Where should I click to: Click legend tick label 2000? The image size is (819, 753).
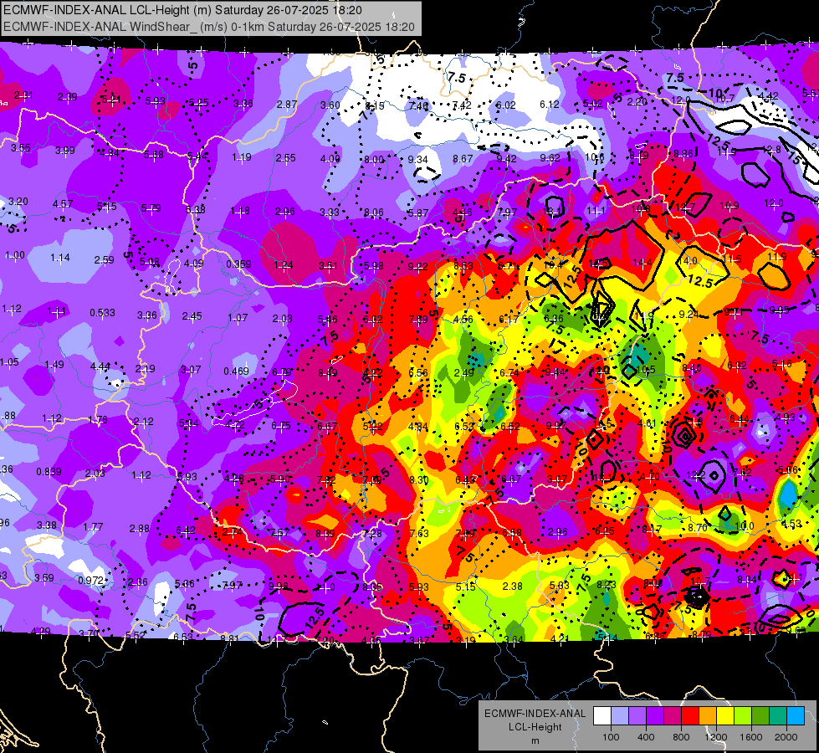coord(786,737)
